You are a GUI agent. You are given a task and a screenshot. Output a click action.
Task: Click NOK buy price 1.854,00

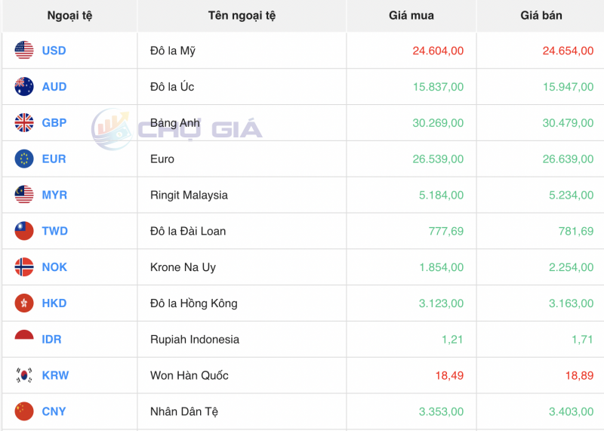tap(442, 267)
